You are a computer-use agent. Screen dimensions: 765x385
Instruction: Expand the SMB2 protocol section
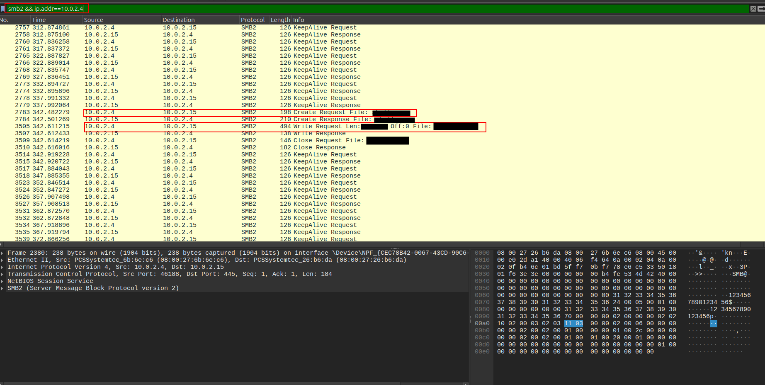coord(2,288)
